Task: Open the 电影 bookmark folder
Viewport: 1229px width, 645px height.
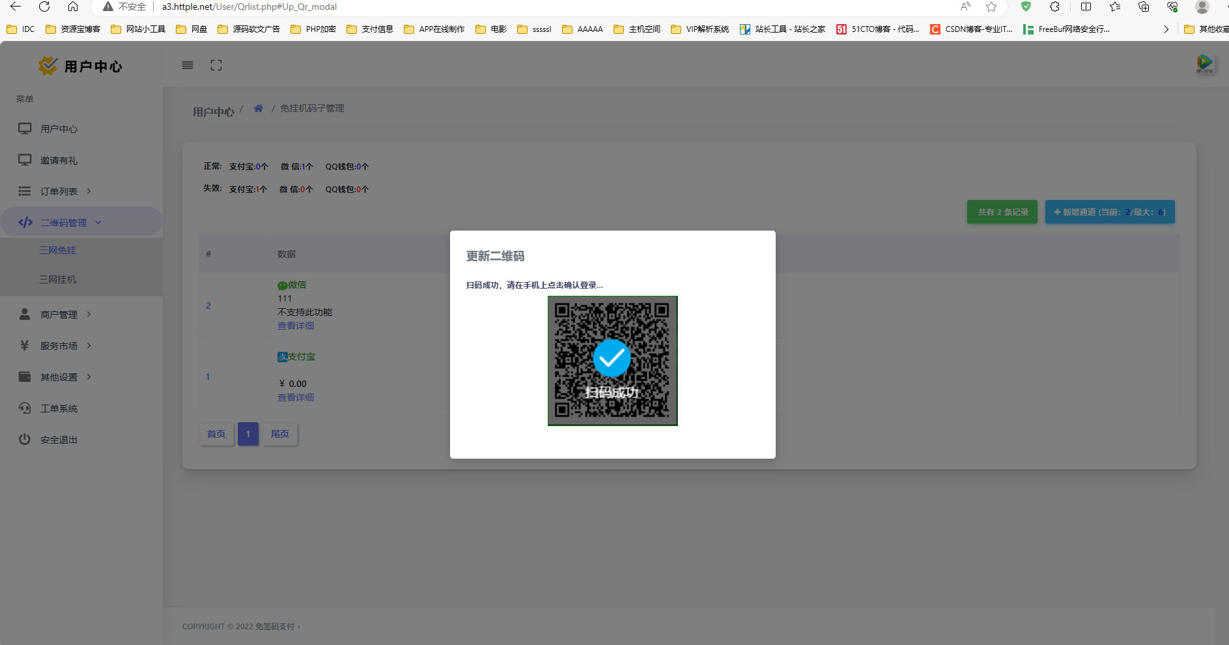Action: [x=491, y=29]
